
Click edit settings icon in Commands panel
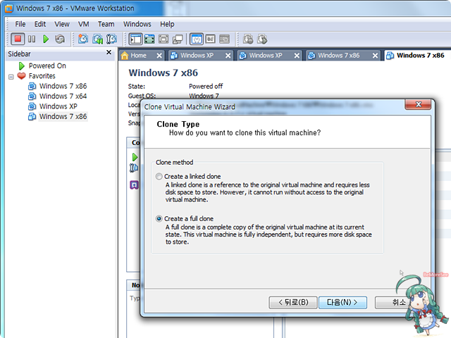(134, 168)
